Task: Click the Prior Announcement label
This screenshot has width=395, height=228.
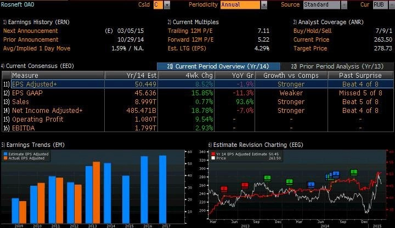Action: 31,40
